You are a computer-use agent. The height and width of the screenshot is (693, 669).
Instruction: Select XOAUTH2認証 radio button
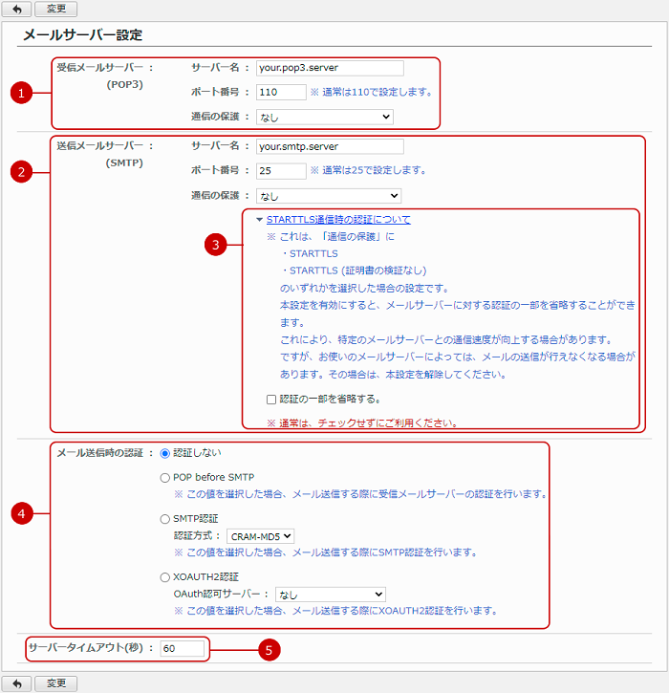(164, 577)
